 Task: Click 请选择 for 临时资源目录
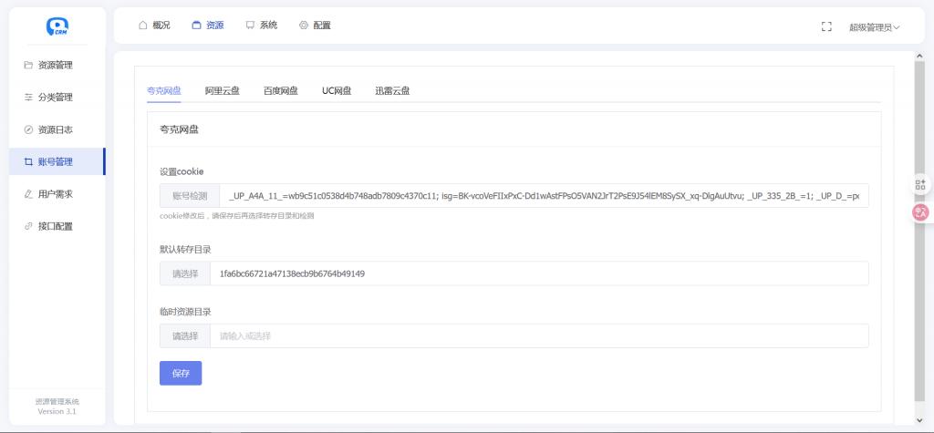pos(185,336)
